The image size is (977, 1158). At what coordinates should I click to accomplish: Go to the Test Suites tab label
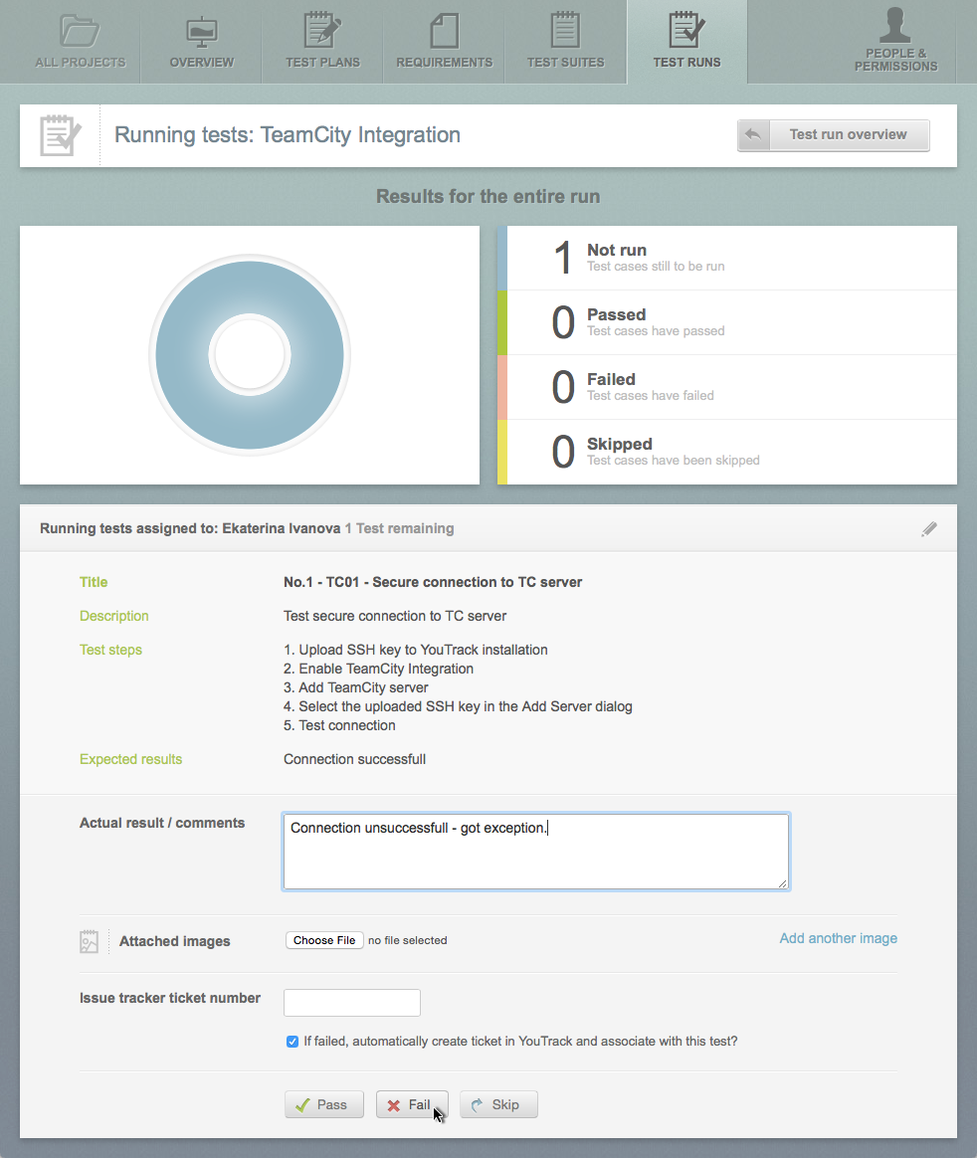565,62
